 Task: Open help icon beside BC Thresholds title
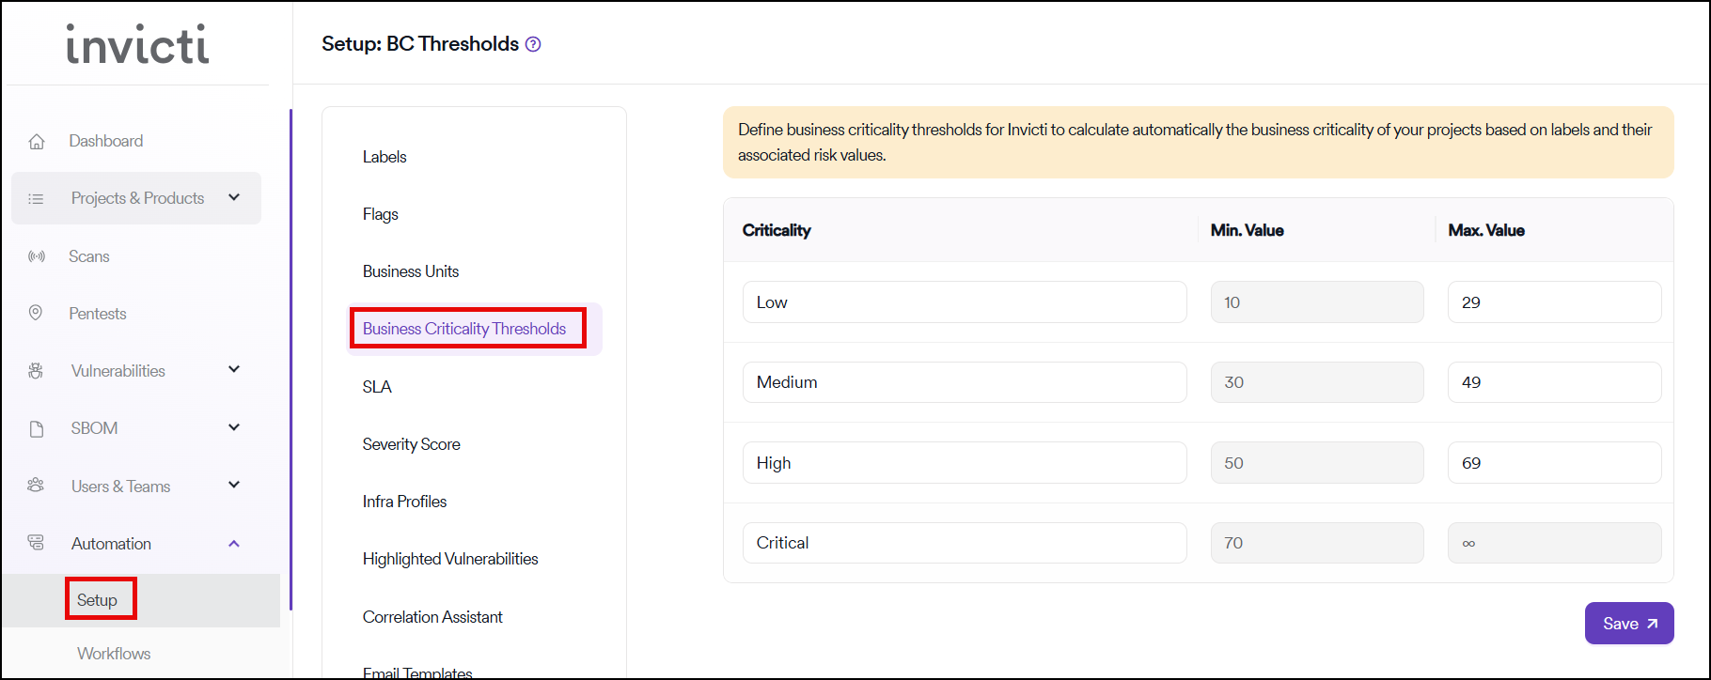pyautogui.click(x=533, y=44)
